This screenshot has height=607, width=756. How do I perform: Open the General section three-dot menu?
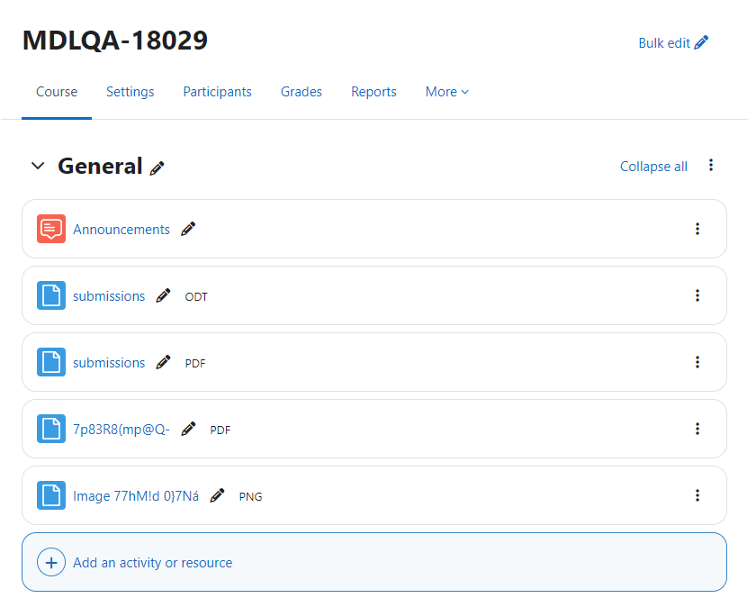(x=711, y=165)
